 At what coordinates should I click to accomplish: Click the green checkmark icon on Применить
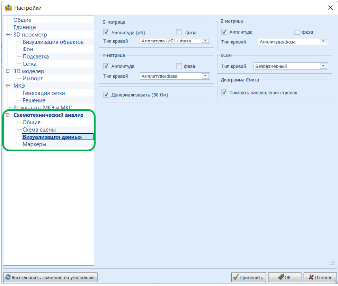[x=236, y=277]
